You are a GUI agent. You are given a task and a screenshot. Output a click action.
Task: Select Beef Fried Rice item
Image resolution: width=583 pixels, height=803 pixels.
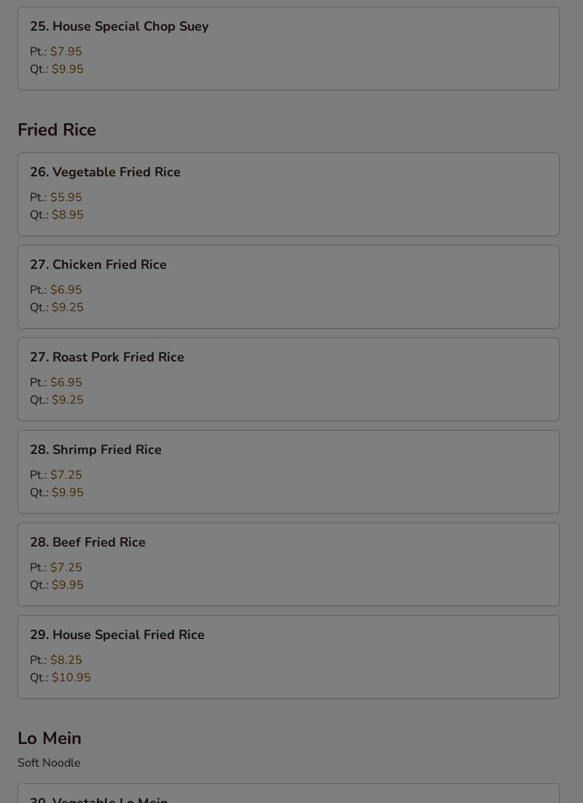coord(289,564)
